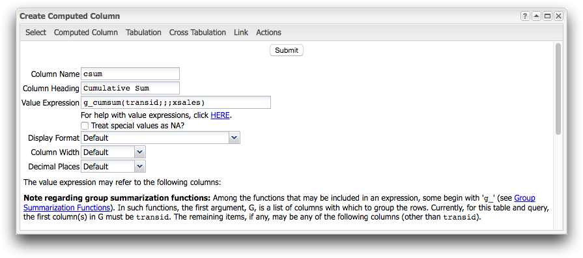Click the Submit button
This screenshot has width=583, height=258.
point(287,50)
